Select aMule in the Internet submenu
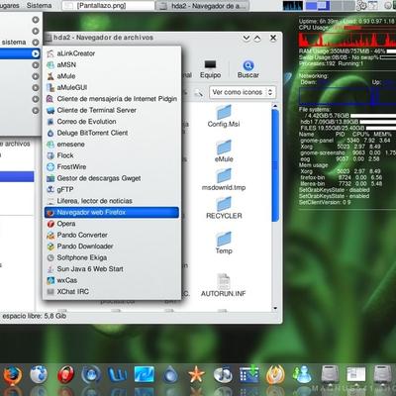The height and width of the screenshot is (396, 396). tap(112, 76)
